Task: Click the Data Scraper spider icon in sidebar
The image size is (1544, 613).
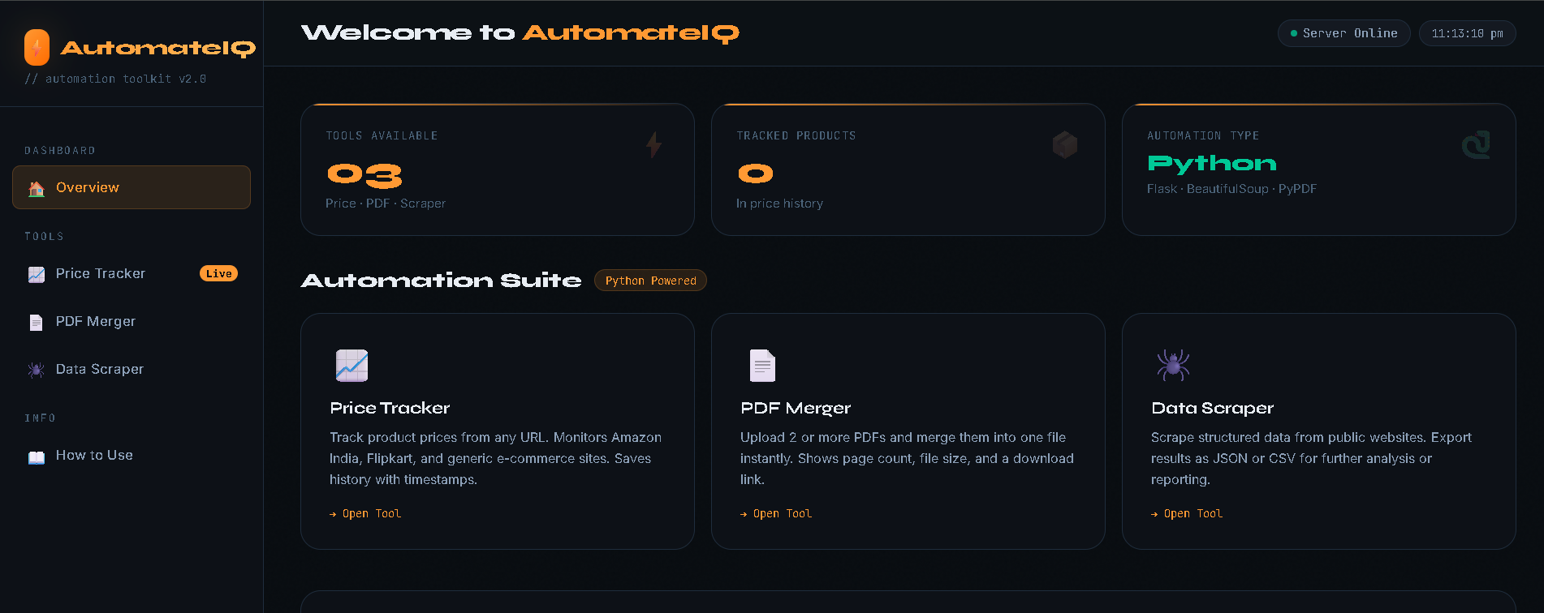Action: pos(36,369)
